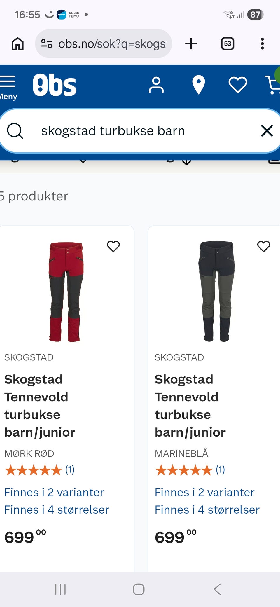
Task: Open the user account icon
Action: pyautogui.click(x=156, y=85)
